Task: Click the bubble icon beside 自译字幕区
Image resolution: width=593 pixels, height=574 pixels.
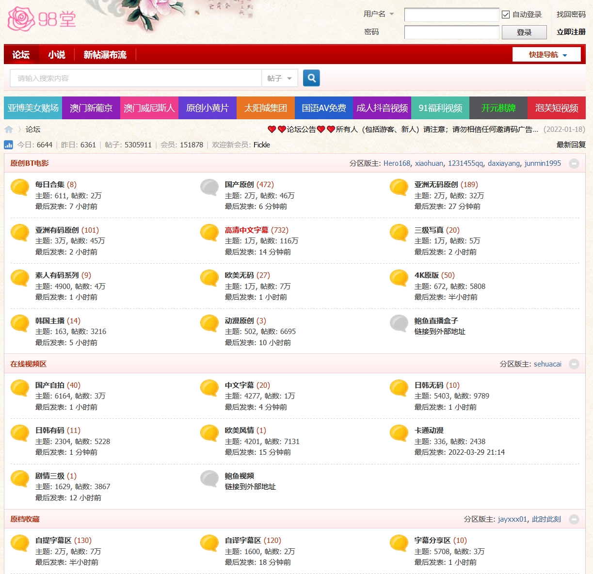Action: coord(209,543)
